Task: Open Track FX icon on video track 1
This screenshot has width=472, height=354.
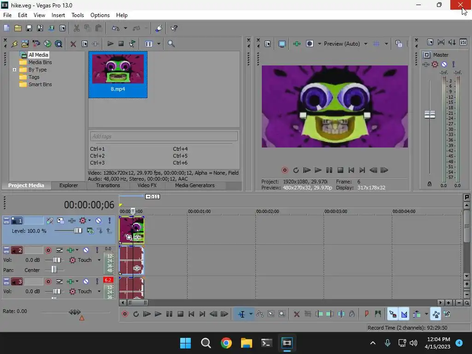Action: [x=71, y=221]
